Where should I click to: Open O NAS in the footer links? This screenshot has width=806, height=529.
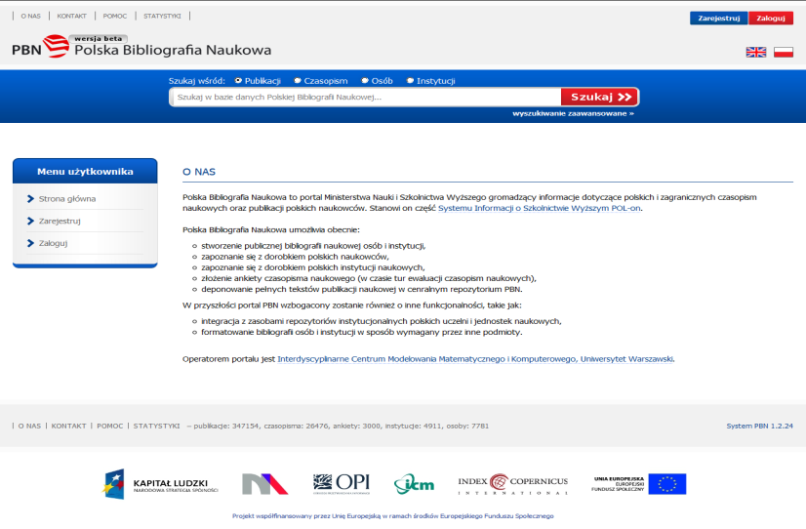(29, 426)
